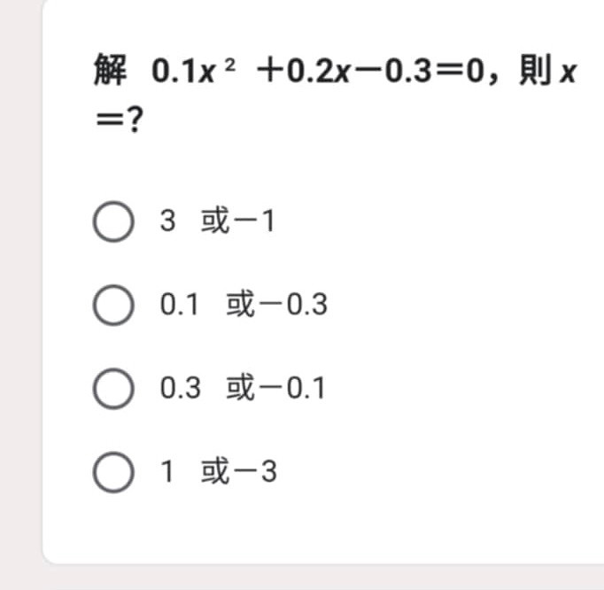Mark the 0.3 或－0.1 radio circle

point(113,388)
